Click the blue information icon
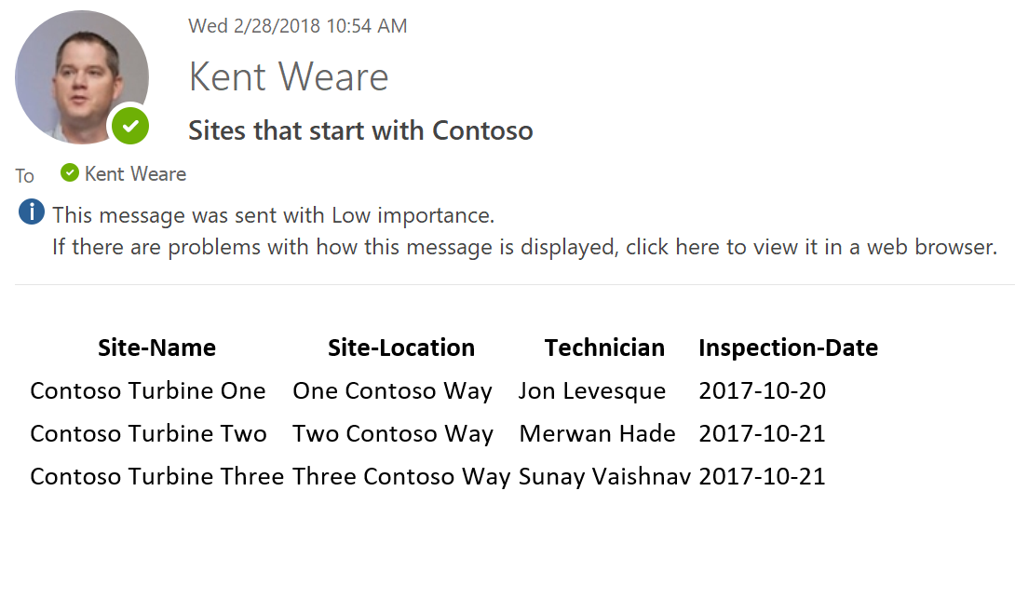This screenshot has width=1015, height=614. (32, 213)
